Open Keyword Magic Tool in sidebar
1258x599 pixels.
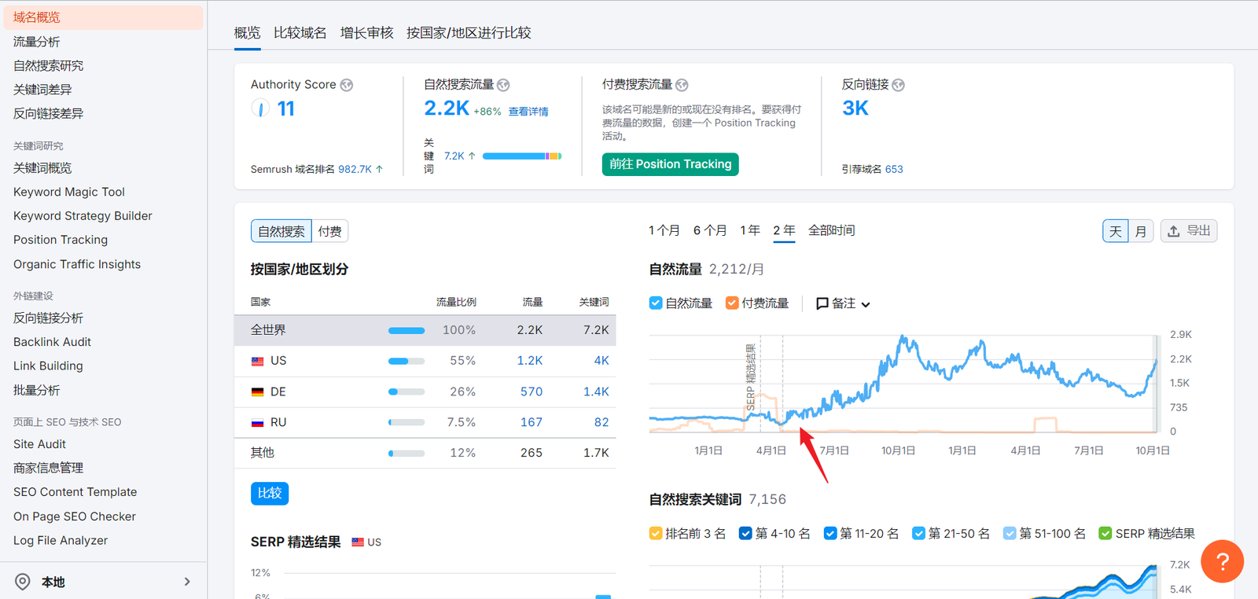[x=69, y=192]
